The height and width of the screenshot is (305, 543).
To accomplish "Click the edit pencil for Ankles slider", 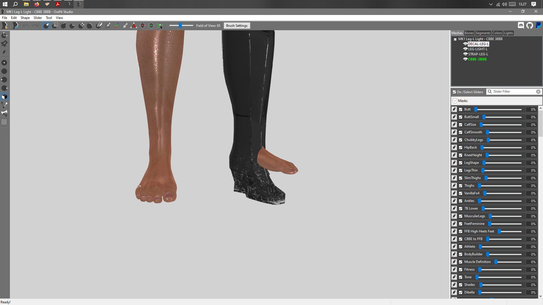I will 454,201.
